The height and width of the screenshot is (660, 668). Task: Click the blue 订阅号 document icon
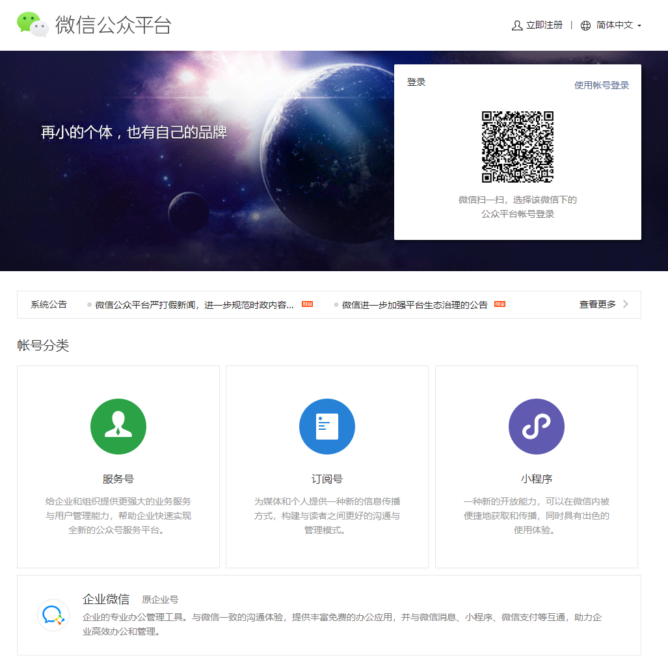point(327,427)
